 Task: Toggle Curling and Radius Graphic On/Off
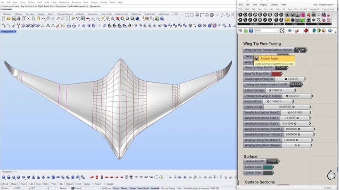click(295, 84)
